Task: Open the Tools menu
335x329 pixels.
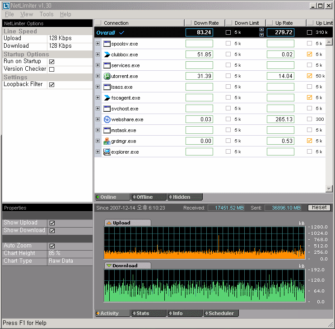Action: [x=47, y=14]
